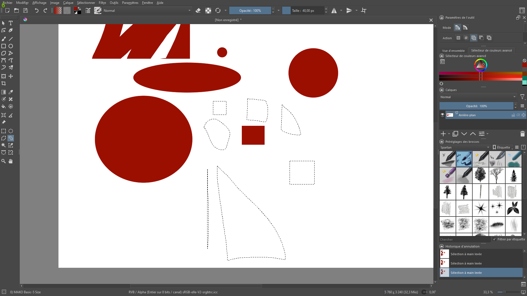This screenshot has height=296, width=527.
Task: Open the Filtre menu
Action: [x=102, y=3]
